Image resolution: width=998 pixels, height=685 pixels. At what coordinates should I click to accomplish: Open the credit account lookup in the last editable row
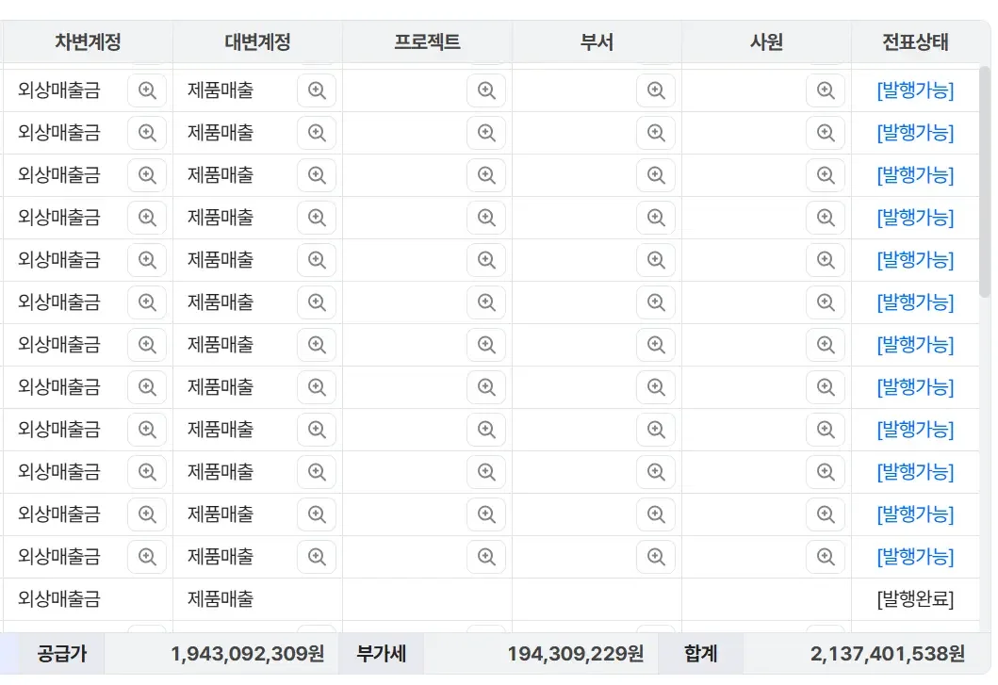tap(317, 557)
